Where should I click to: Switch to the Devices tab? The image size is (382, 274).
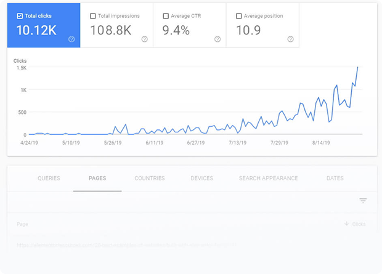pos(202,179)
